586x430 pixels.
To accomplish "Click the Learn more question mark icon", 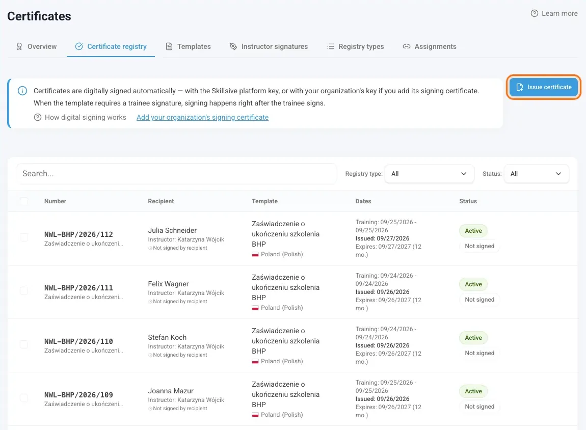I will click(535, 13).
